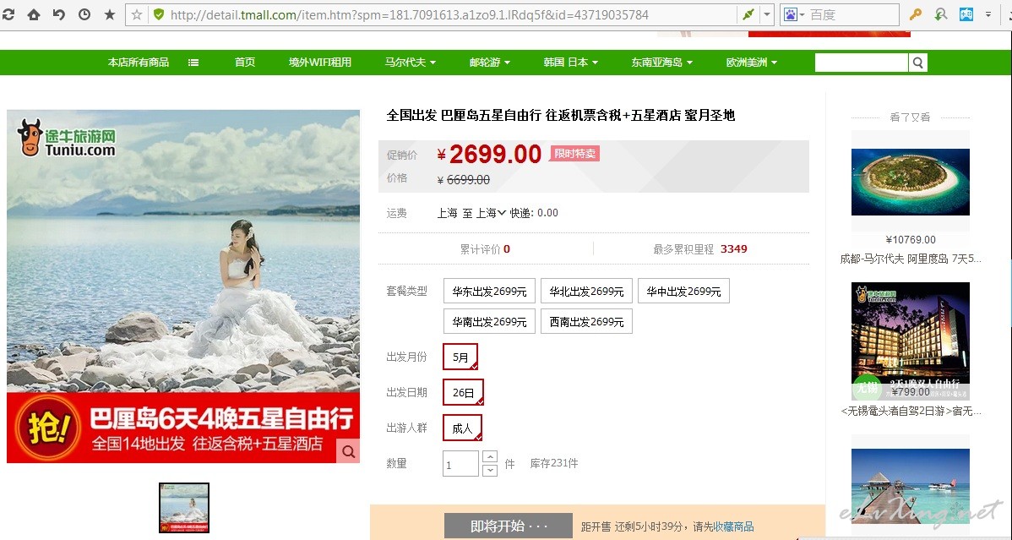1012x540 pixels.
Task: Click the magnifier icon in the store search
Action: pyautogui.click(x=917, y=63)
